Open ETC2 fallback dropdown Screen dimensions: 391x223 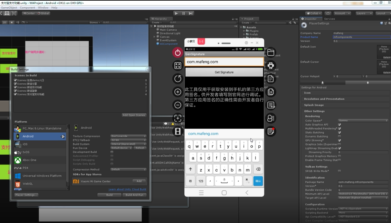(128, 140)
